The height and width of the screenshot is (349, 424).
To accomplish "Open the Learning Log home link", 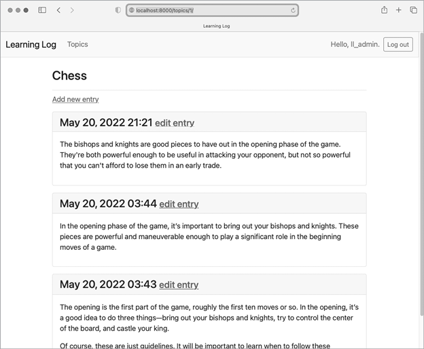I will 31,45.
